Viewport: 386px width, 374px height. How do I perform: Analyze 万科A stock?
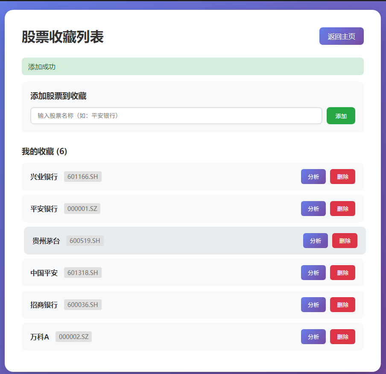313,336
